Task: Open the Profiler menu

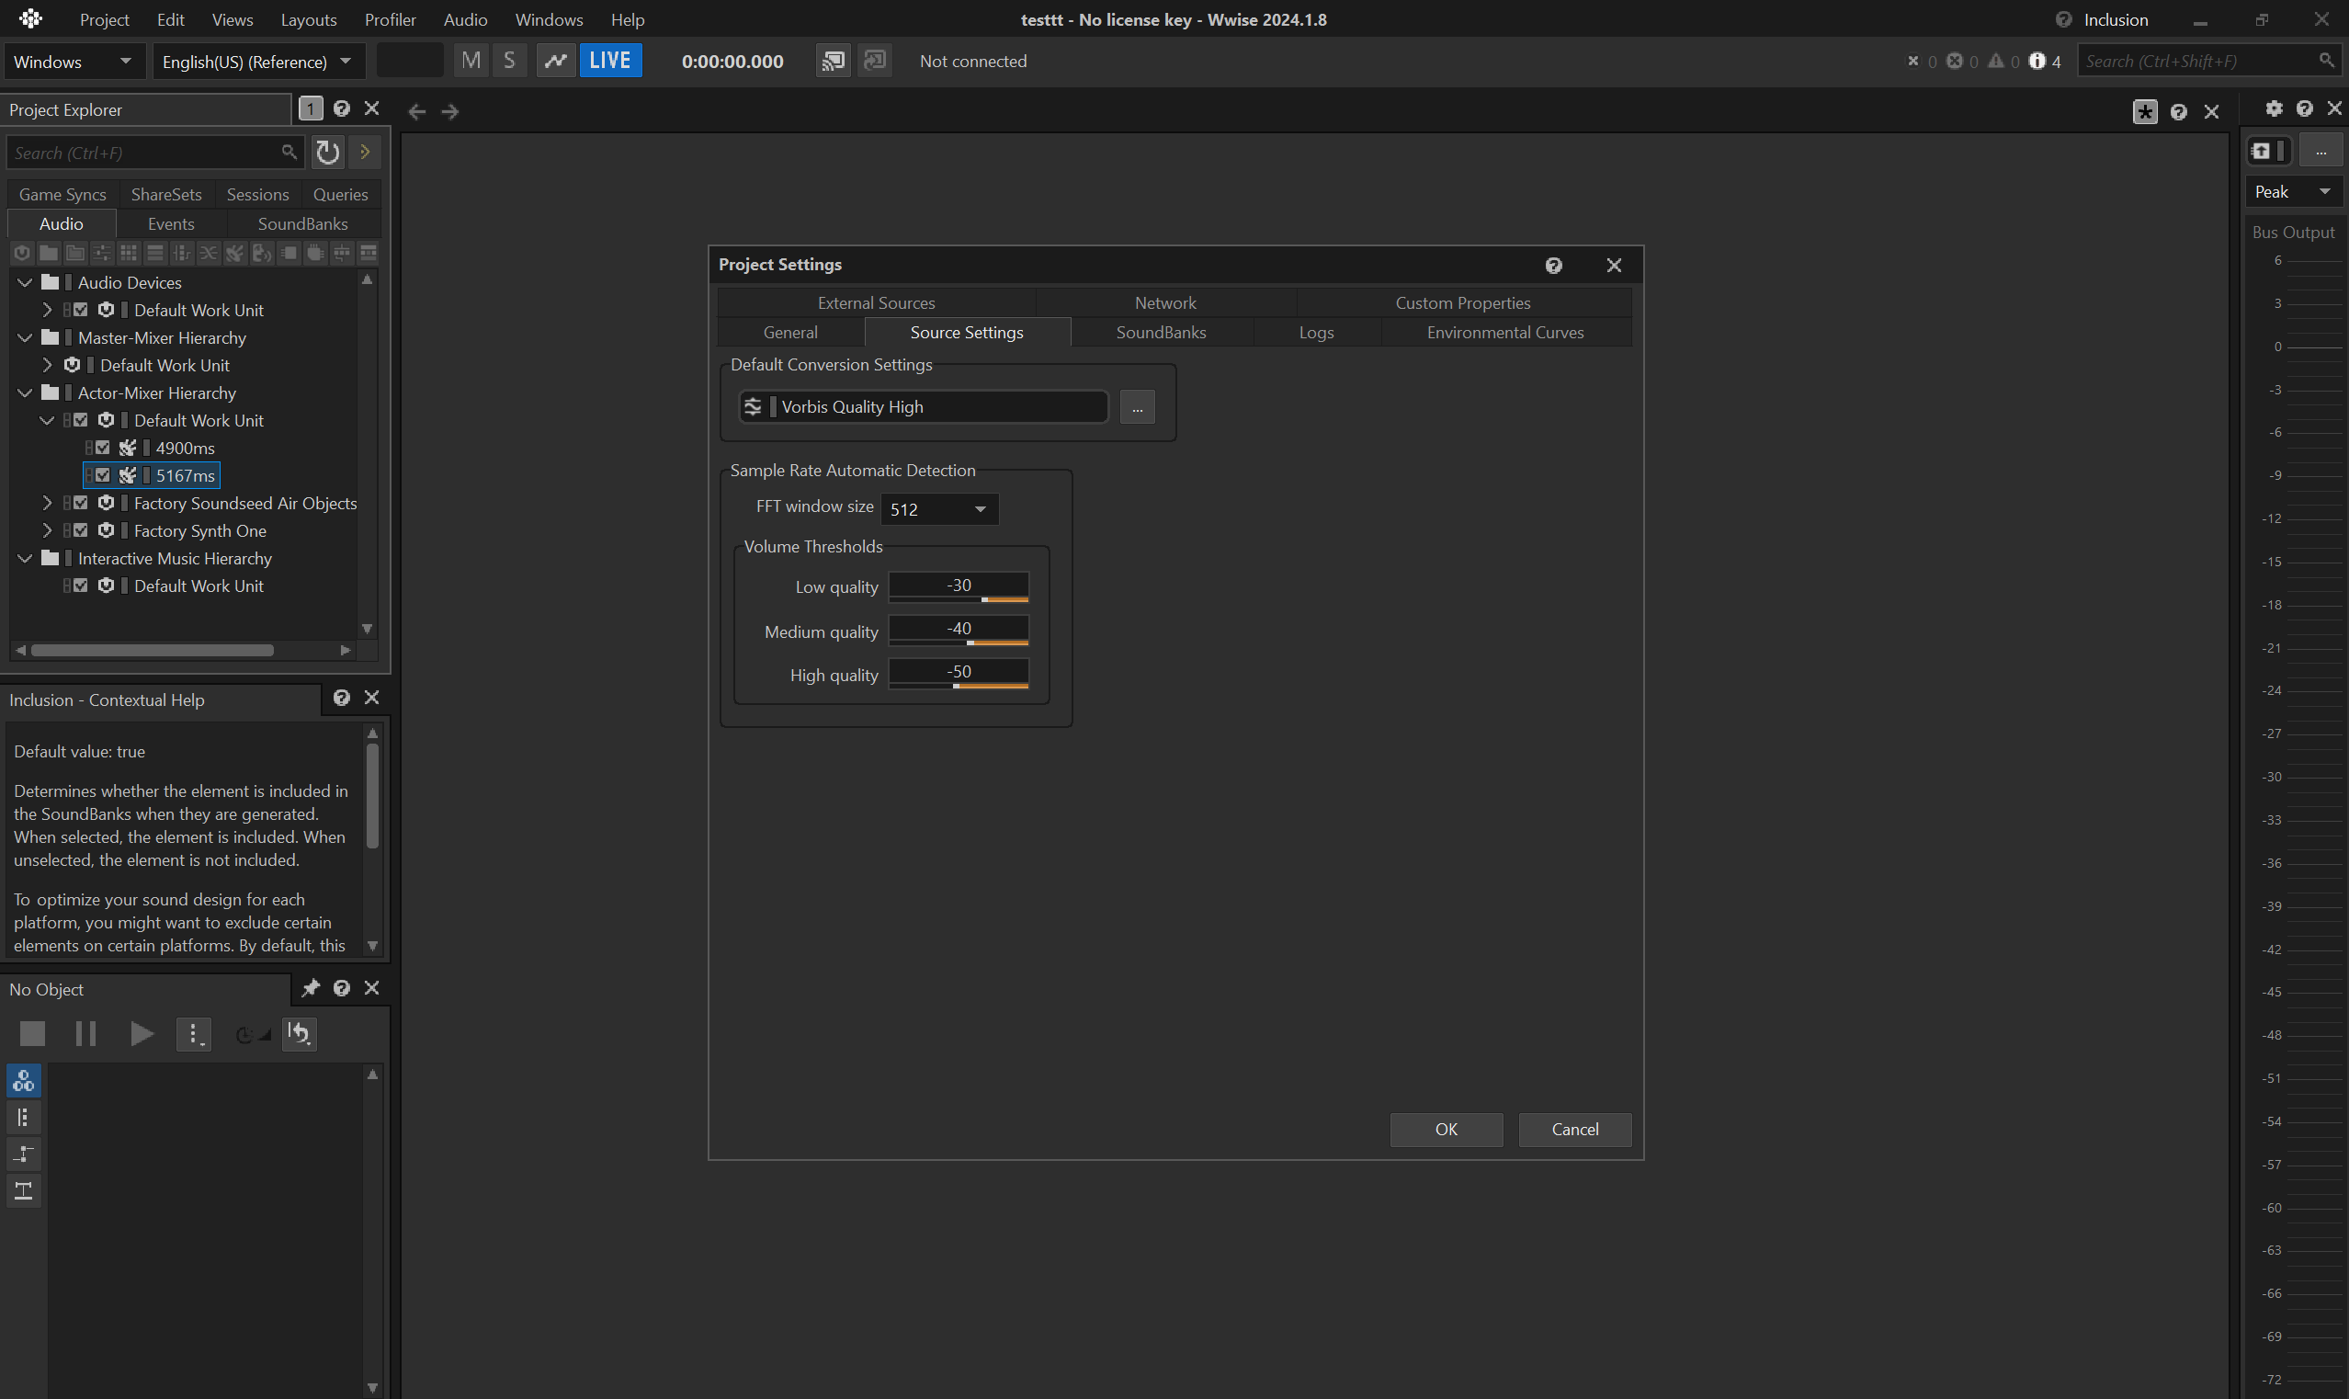Action: pyautogui.click(x=389, y=20)
